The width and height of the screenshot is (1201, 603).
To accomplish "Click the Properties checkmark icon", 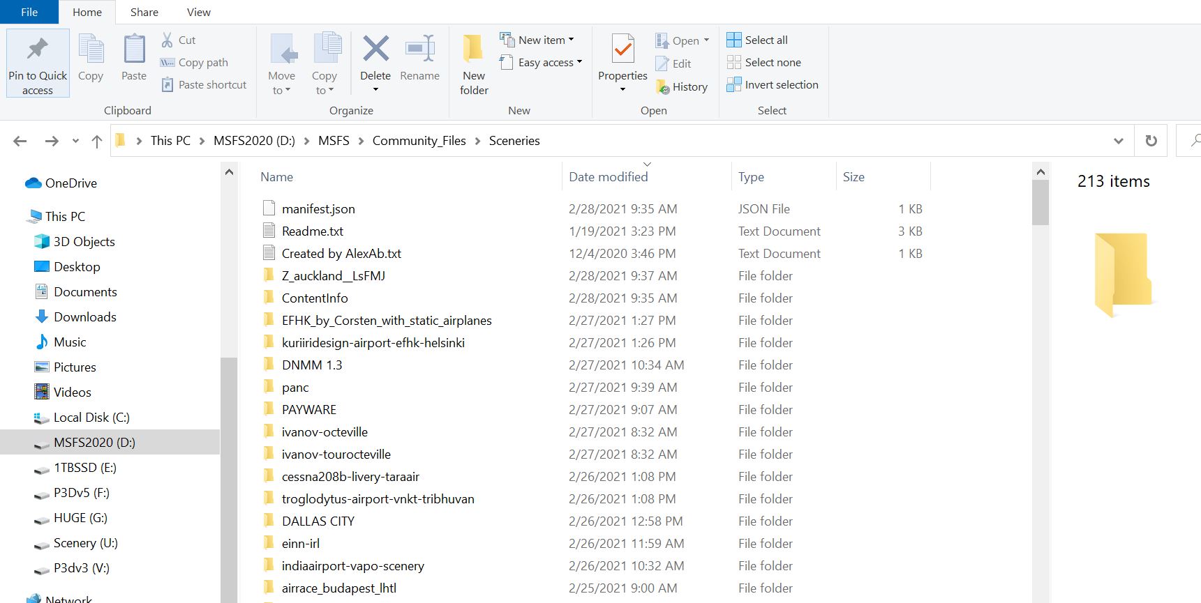I will point(623,49).
